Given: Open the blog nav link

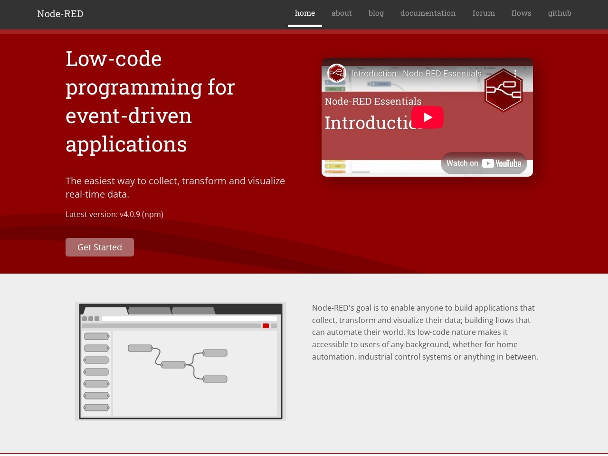Looking at the screenshot, I should pos(376,13).
